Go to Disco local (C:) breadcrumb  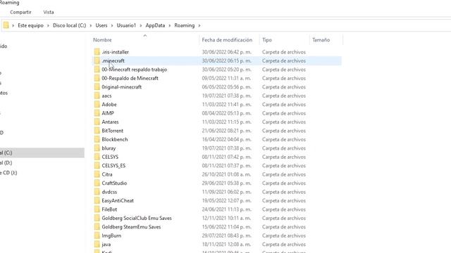click(69, 25)
